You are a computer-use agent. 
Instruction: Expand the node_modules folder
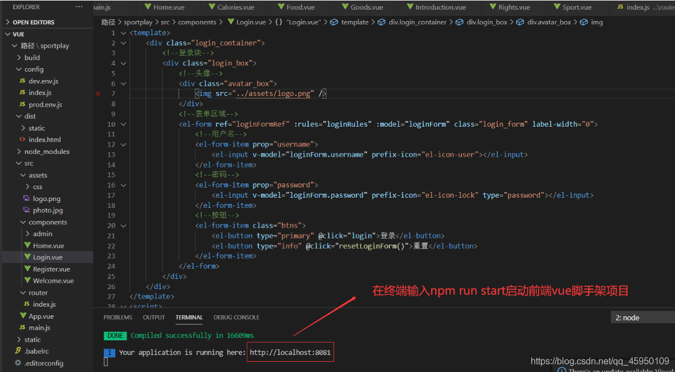[19, 152]
